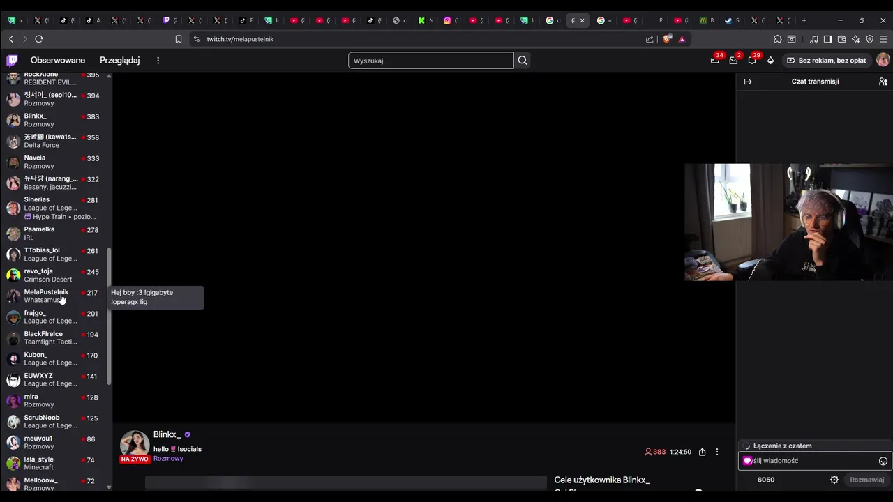
Task: Collapse the chat panel with the arrow icon
Action: [748, 82]
